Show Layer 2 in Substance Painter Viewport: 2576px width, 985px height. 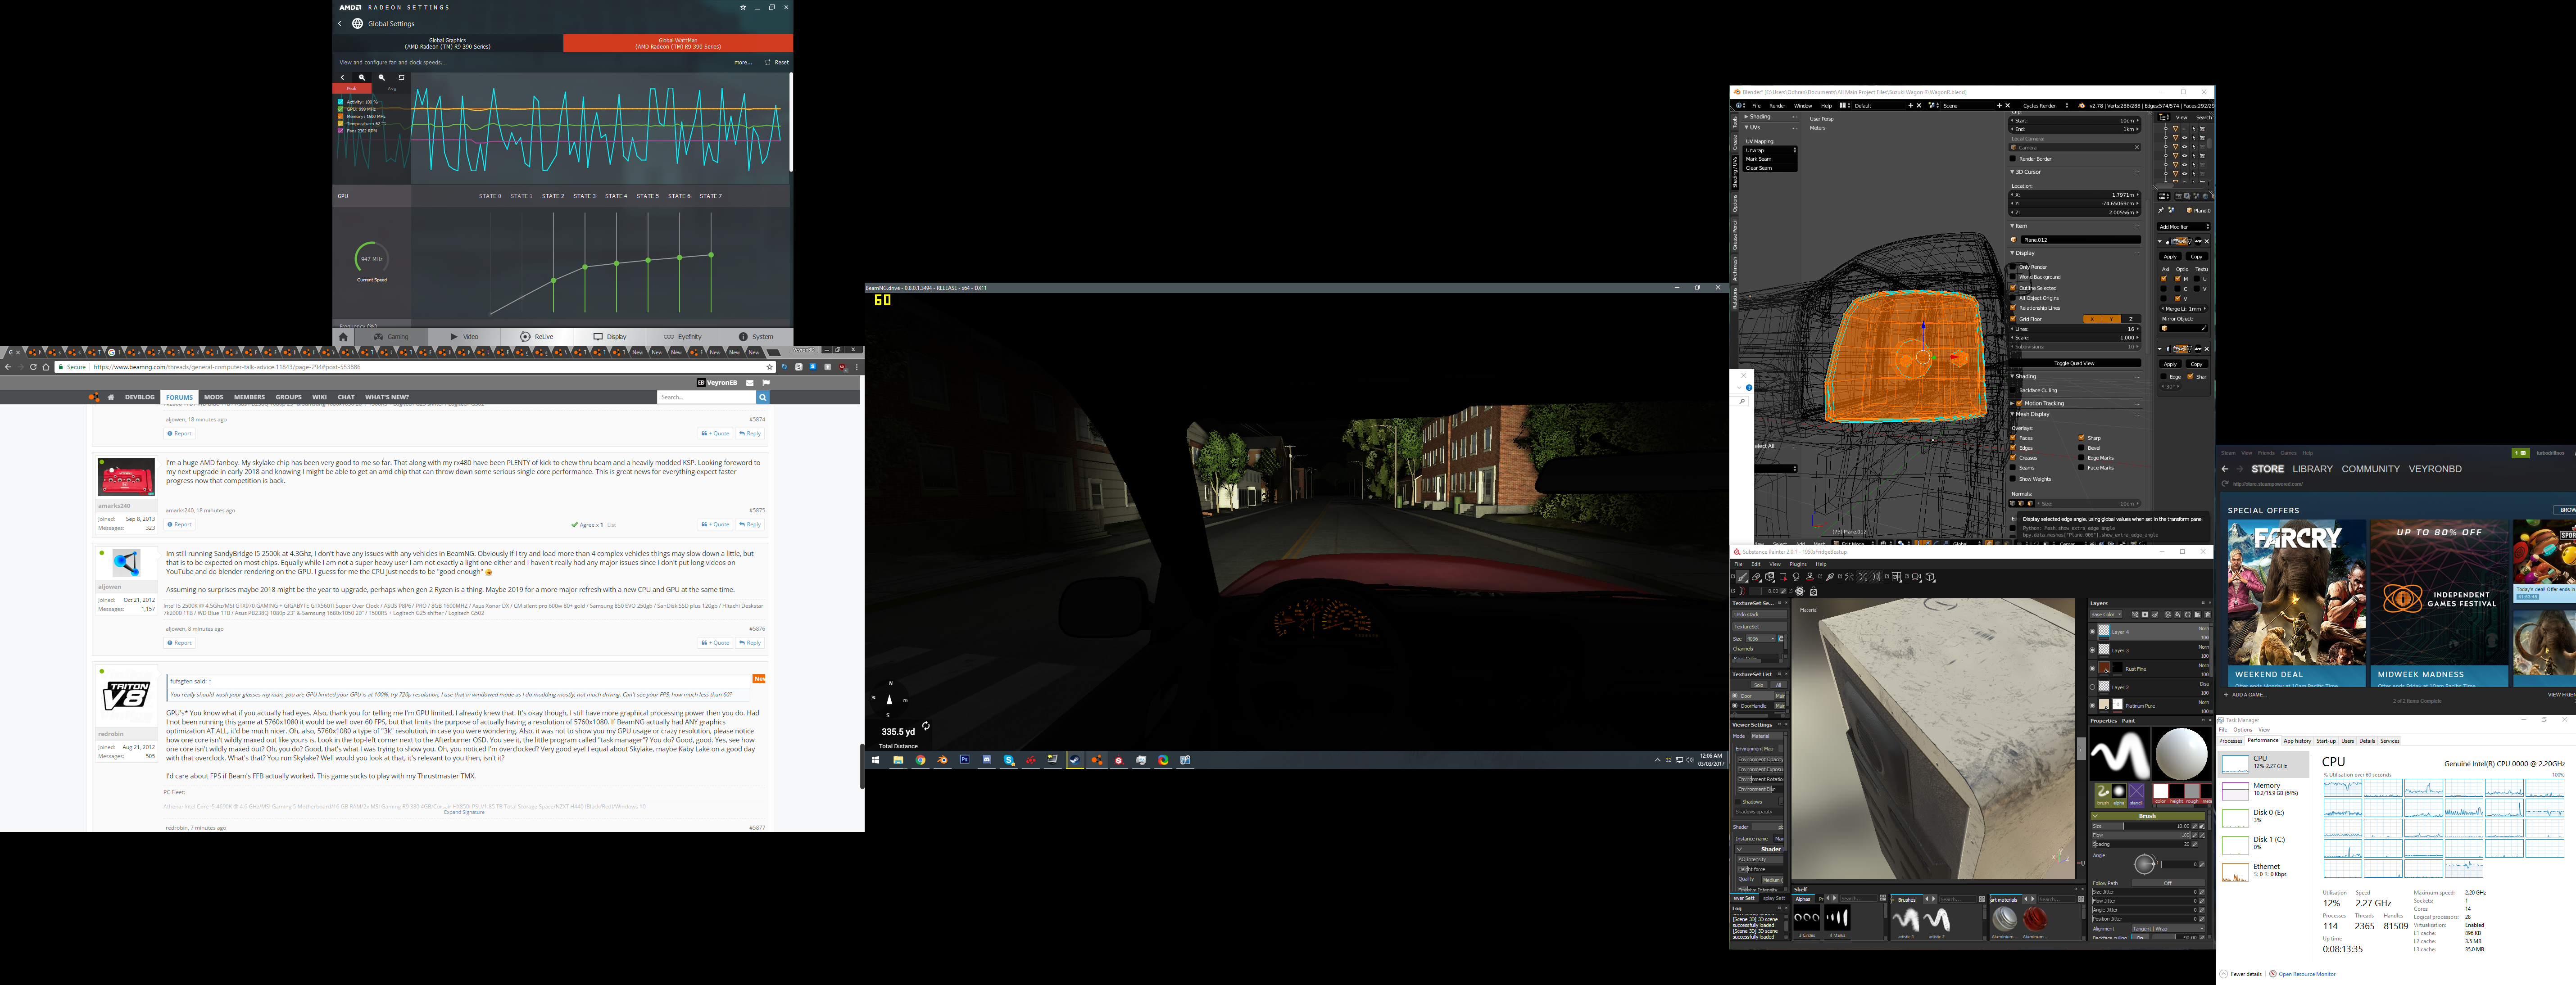pyautogui.click(x=2093, y=687)
